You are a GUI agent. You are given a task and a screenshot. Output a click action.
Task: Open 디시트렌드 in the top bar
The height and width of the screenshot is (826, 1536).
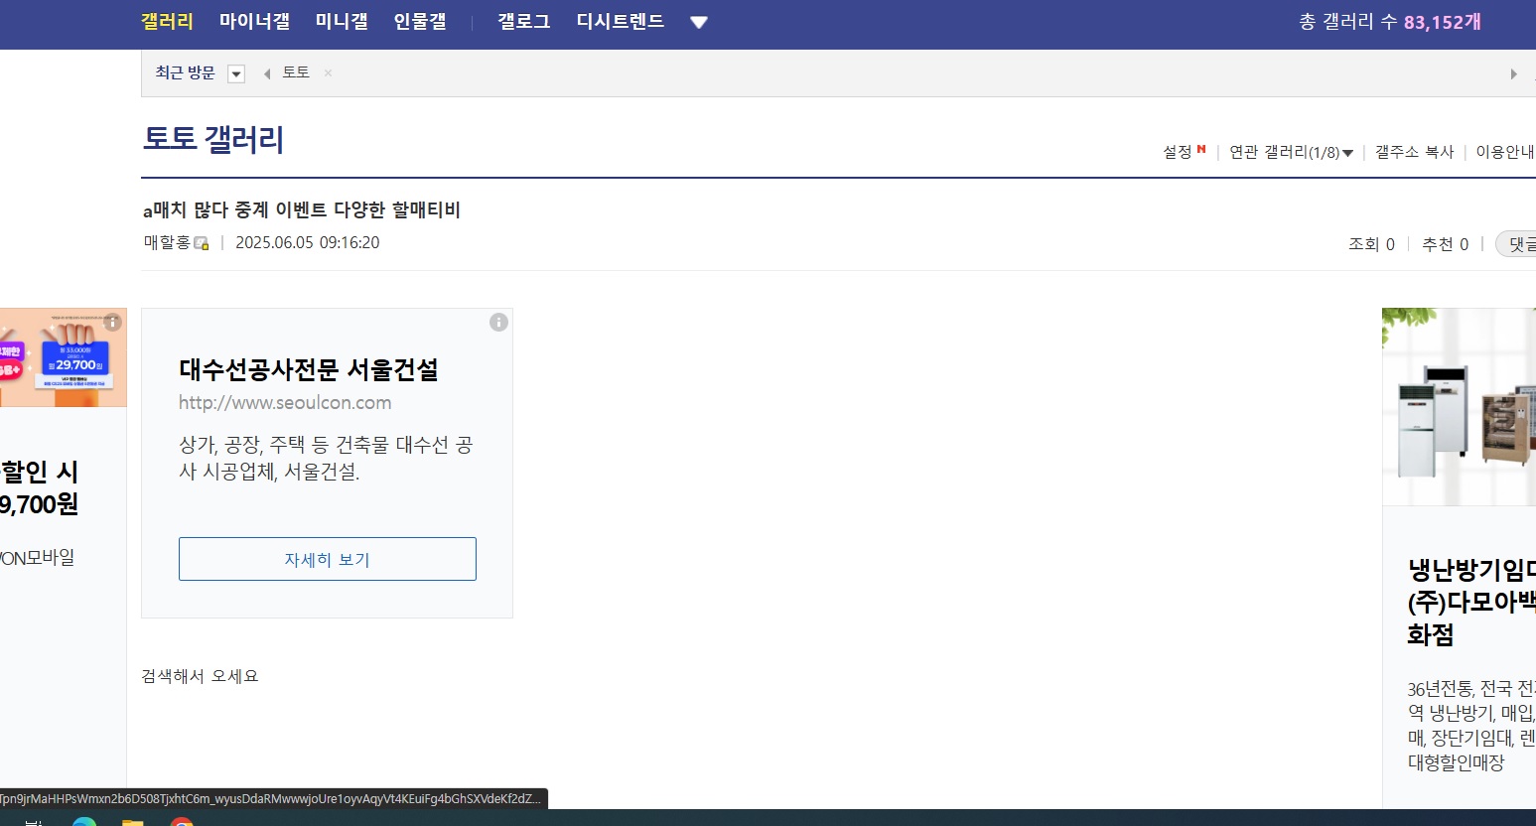point(620,21)
